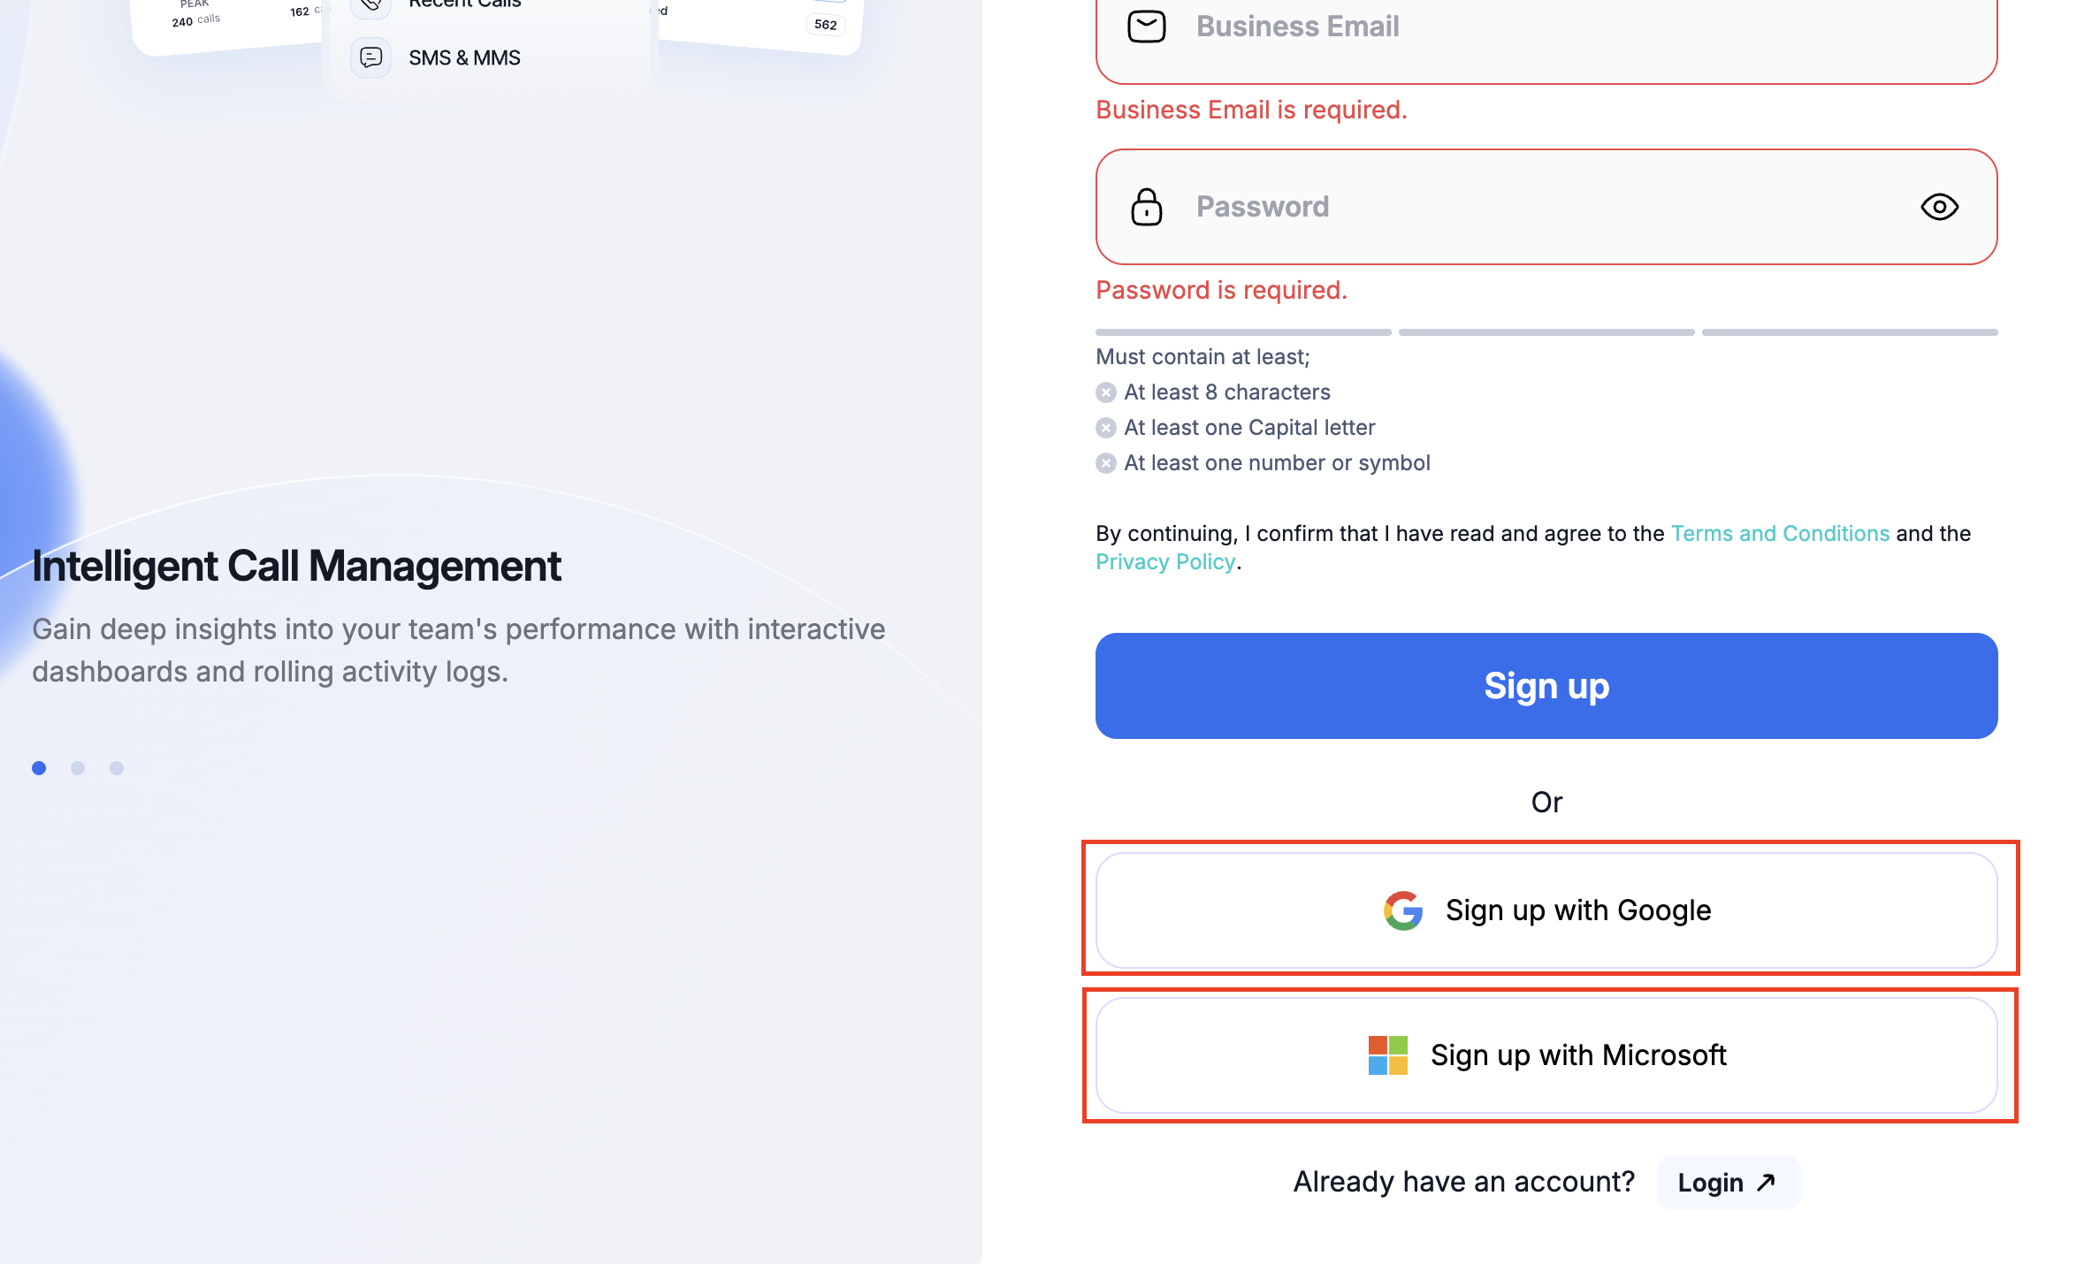Viewport: 2092px width, 1264px height.
Task: Click the envelope icon in Business Email field
Action: 1146,27
